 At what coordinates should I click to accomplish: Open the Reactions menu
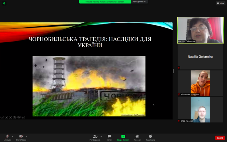pos(150,137)
